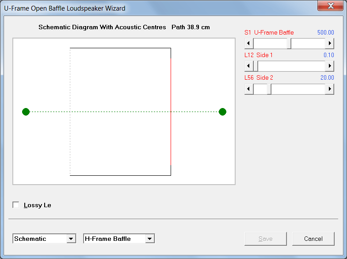Click right arrow of L56 Side 2 slider

point(329,89)
